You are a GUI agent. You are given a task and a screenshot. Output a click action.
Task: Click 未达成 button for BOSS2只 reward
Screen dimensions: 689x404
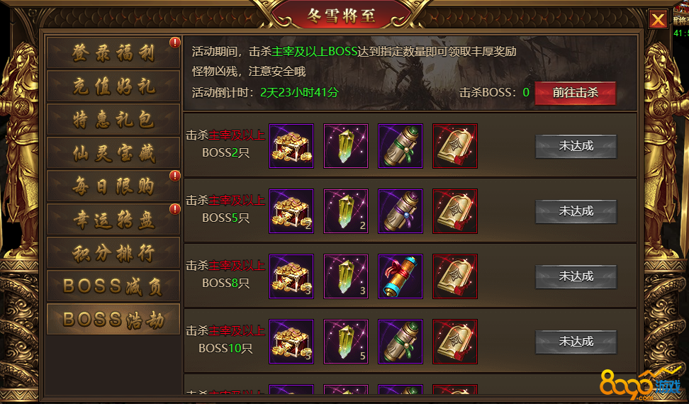tap(576, 146)
